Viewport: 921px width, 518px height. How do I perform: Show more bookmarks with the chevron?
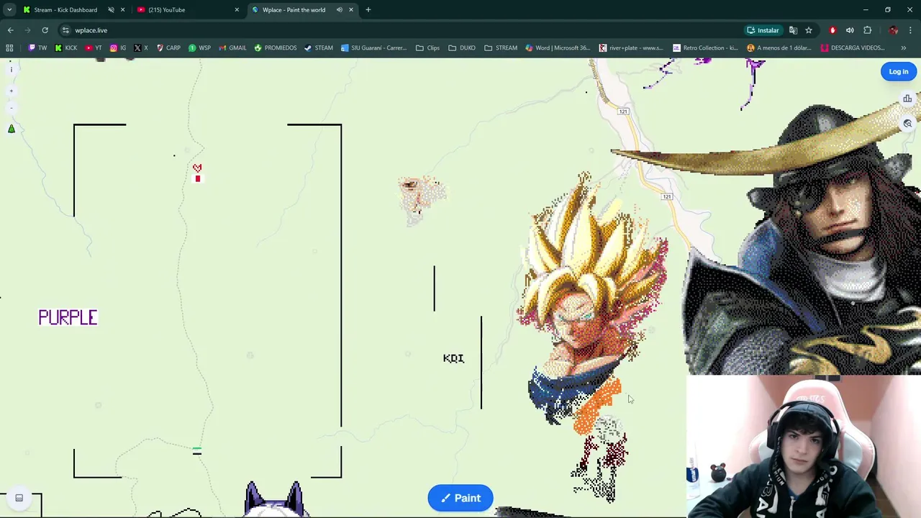click(904, 48)
